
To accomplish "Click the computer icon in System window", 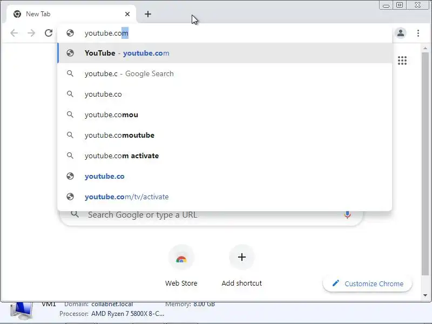I will [x=21, y=310].
